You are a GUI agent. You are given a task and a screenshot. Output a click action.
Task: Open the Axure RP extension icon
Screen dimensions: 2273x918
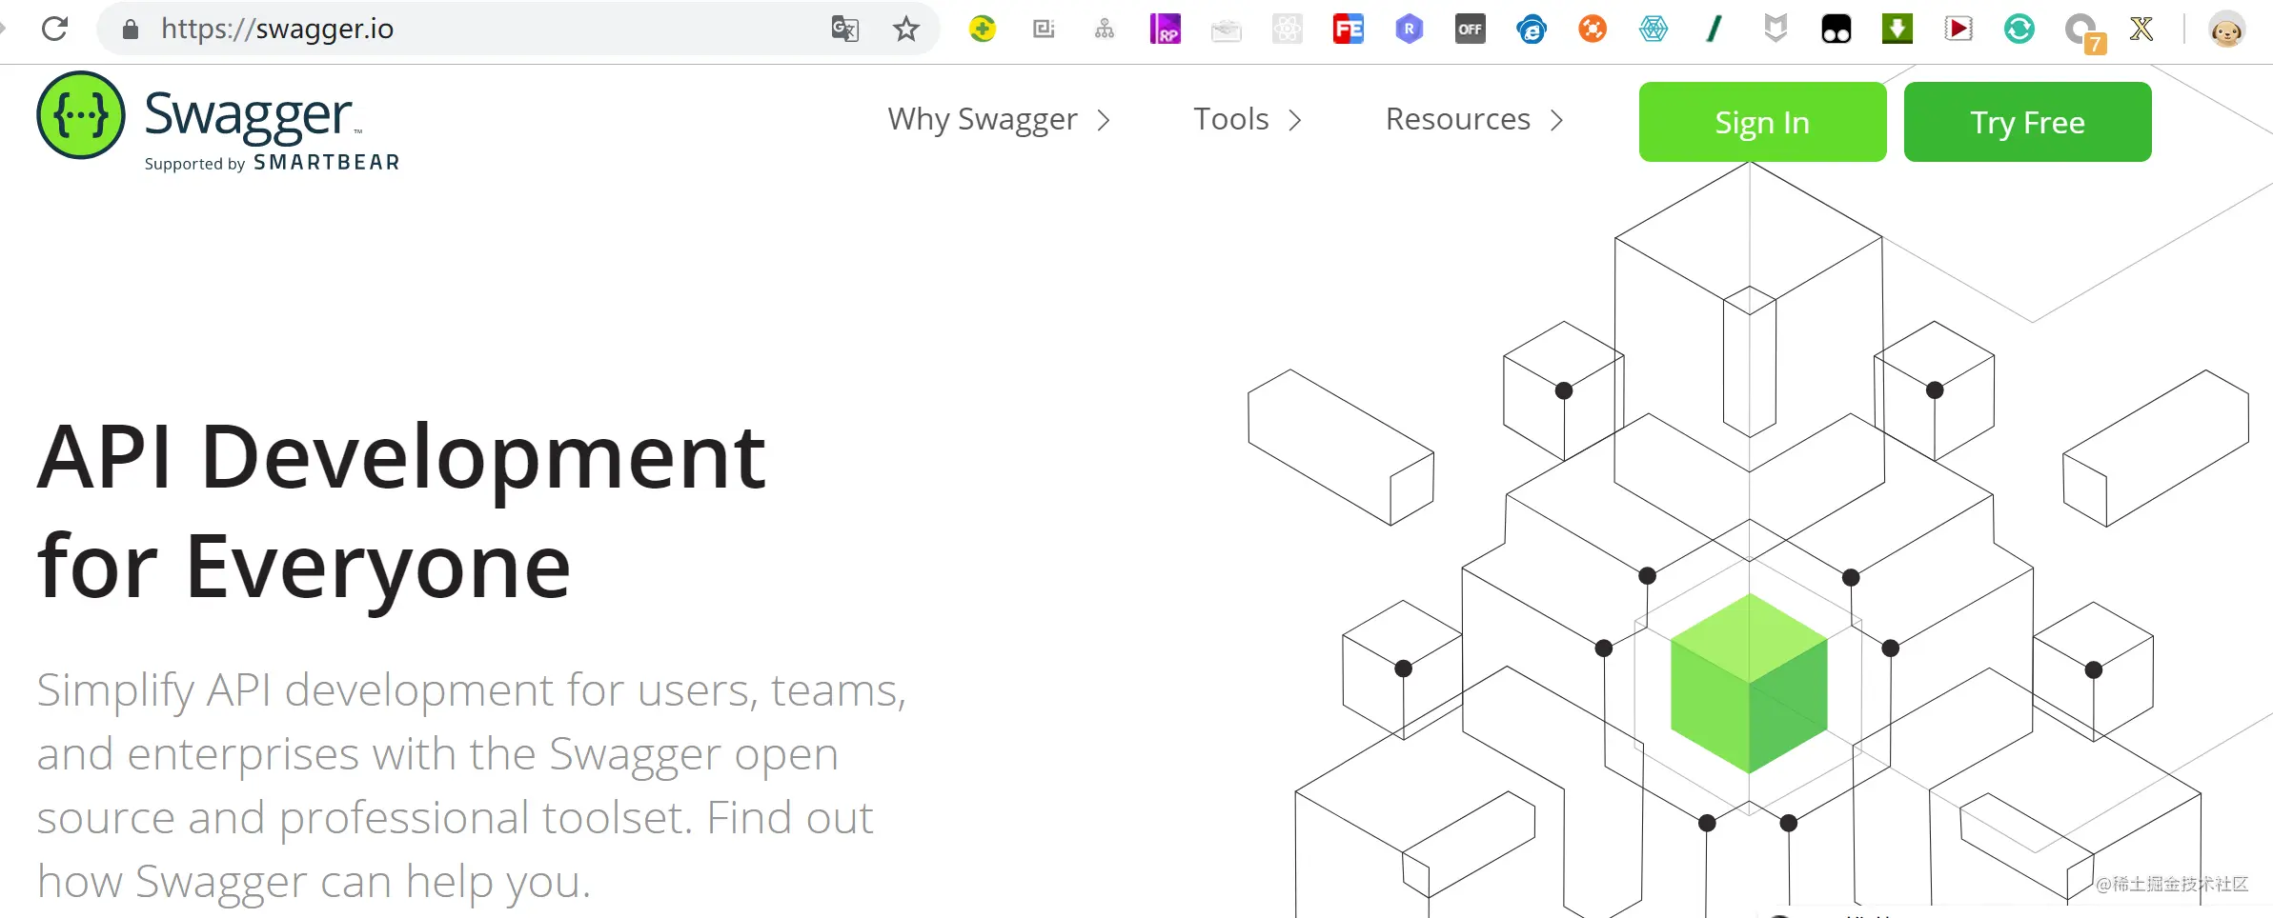(1165, 29)
